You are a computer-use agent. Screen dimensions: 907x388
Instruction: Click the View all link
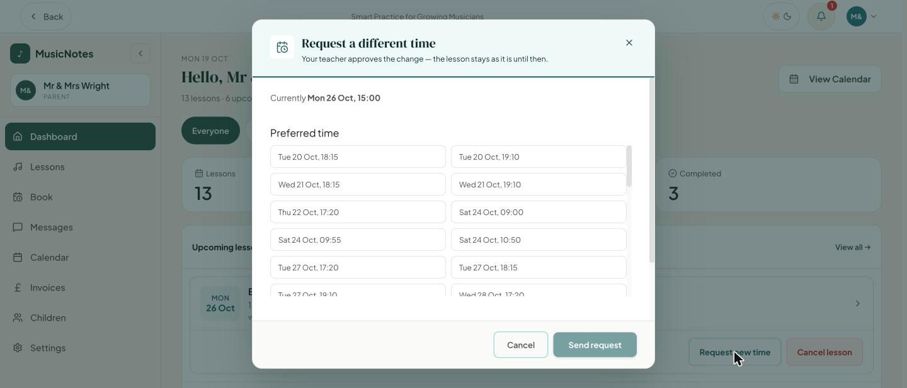click(x=853, y=247)
